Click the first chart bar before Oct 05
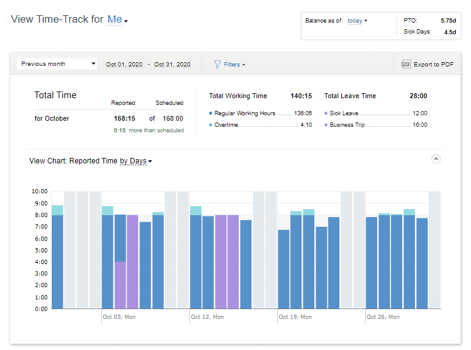This screenshot has height=350, width=471. [x=57, y=257]
